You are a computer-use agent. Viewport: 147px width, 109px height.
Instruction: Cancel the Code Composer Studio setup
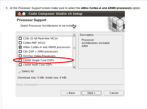coord(114,93)
